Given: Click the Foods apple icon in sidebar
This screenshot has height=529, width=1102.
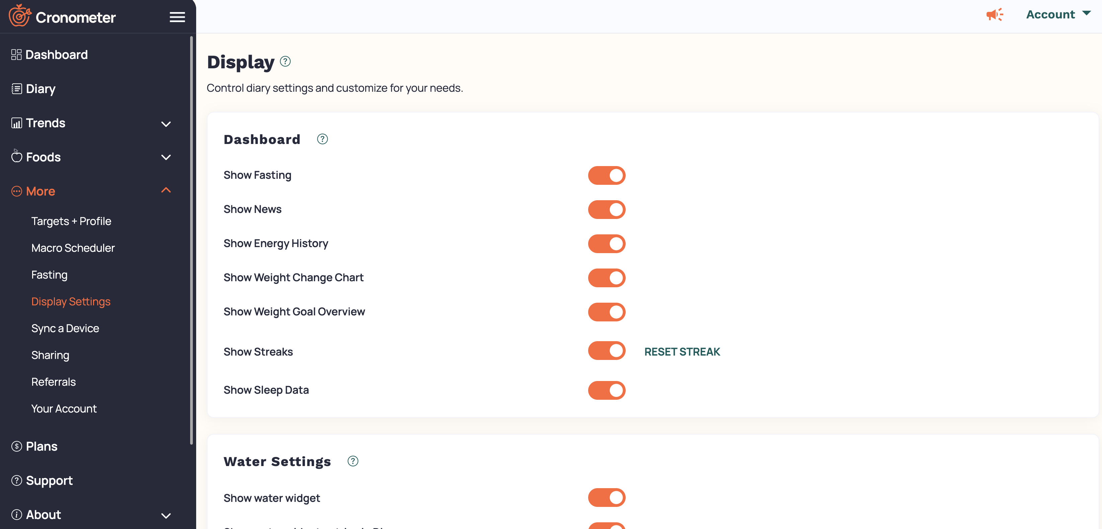Looking at the screenshot, I should point(16,156).
